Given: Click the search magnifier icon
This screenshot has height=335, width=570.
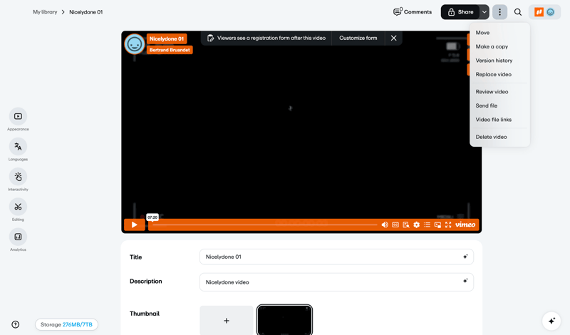Looking at the screenshot, I should (x=518, y=12).
